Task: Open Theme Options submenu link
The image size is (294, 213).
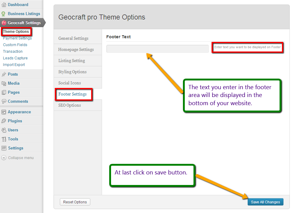Action: point(16,32)
